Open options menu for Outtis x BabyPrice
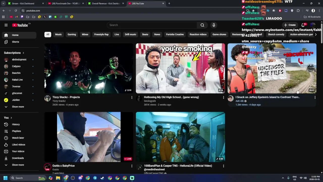The height and width of the screenshot is (182, 323). 131,166
